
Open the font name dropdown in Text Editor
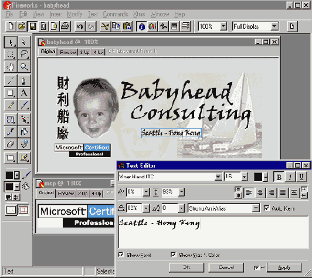coord(218,177)
